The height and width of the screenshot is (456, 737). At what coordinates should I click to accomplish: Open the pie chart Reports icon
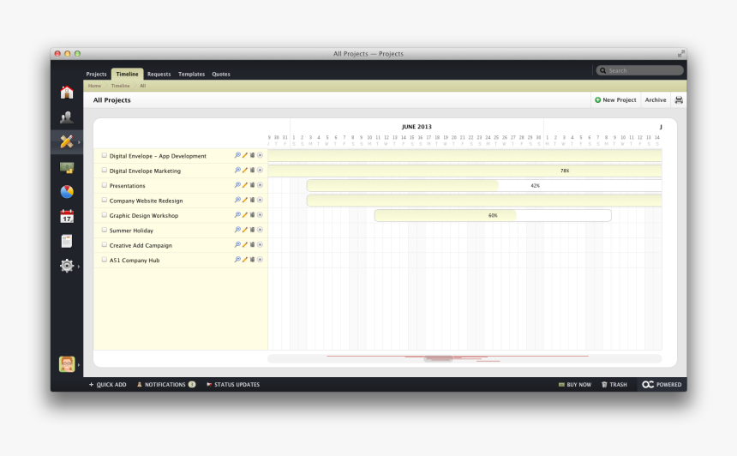[x=66, y=192]
